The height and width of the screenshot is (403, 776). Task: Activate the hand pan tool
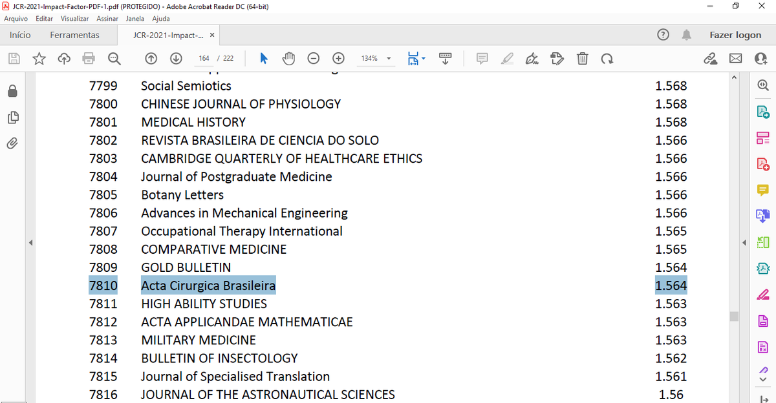(289, 59)
